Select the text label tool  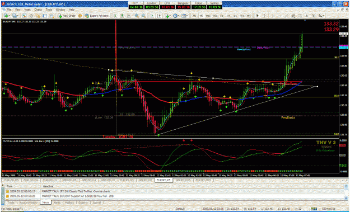(x=314, y=16)
